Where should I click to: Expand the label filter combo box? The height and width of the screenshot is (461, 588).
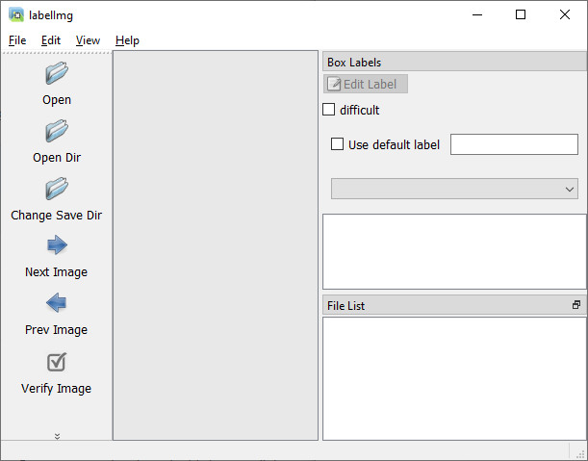tap(454, 189)
